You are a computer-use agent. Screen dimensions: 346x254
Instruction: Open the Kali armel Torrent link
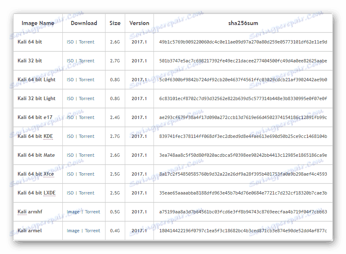coord(92,231)
